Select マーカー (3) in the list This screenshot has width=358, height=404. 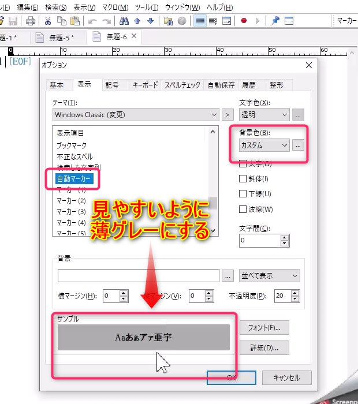(x=71, y=212)
